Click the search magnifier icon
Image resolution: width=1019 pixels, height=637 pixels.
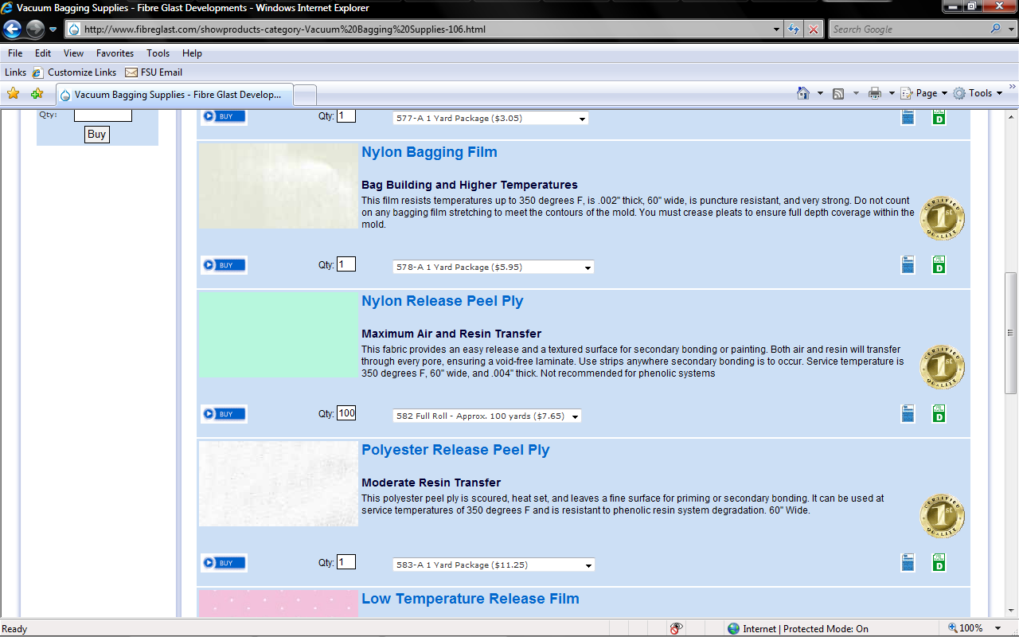(x=996, y=29)
